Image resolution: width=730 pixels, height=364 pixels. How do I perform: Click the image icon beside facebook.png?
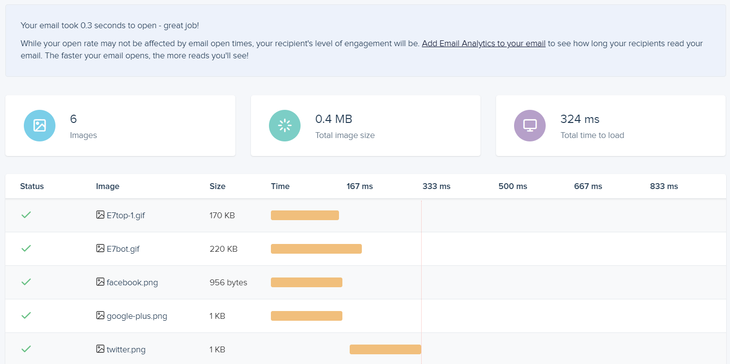click(x=100, y=282)
